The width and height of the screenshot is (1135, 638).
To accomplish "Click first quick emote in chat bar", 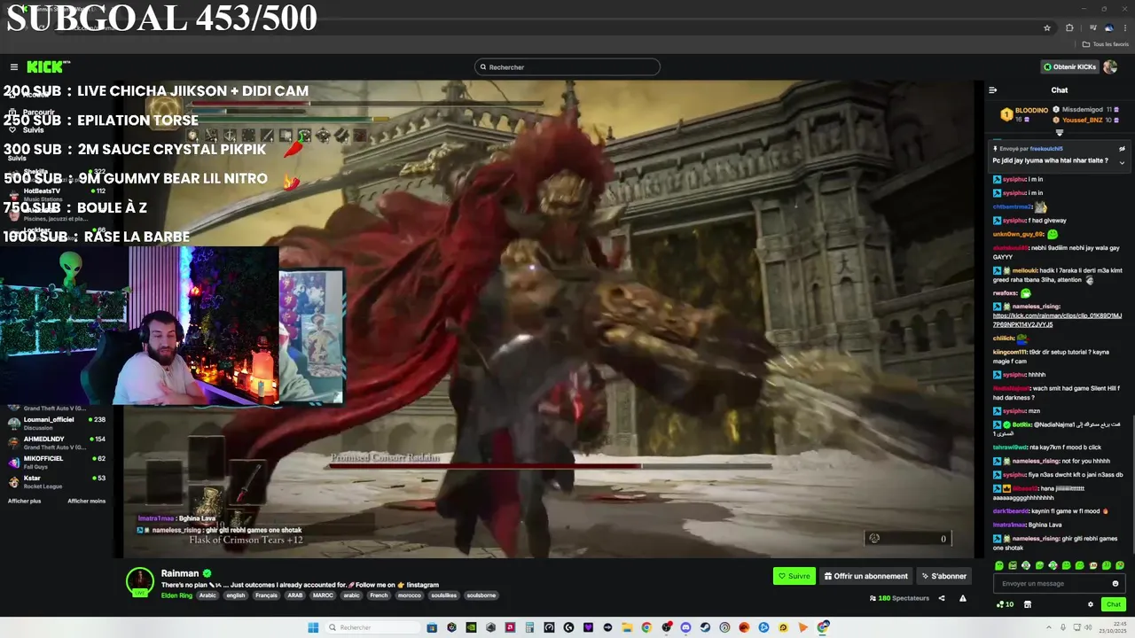I will [x=999, y=565].
